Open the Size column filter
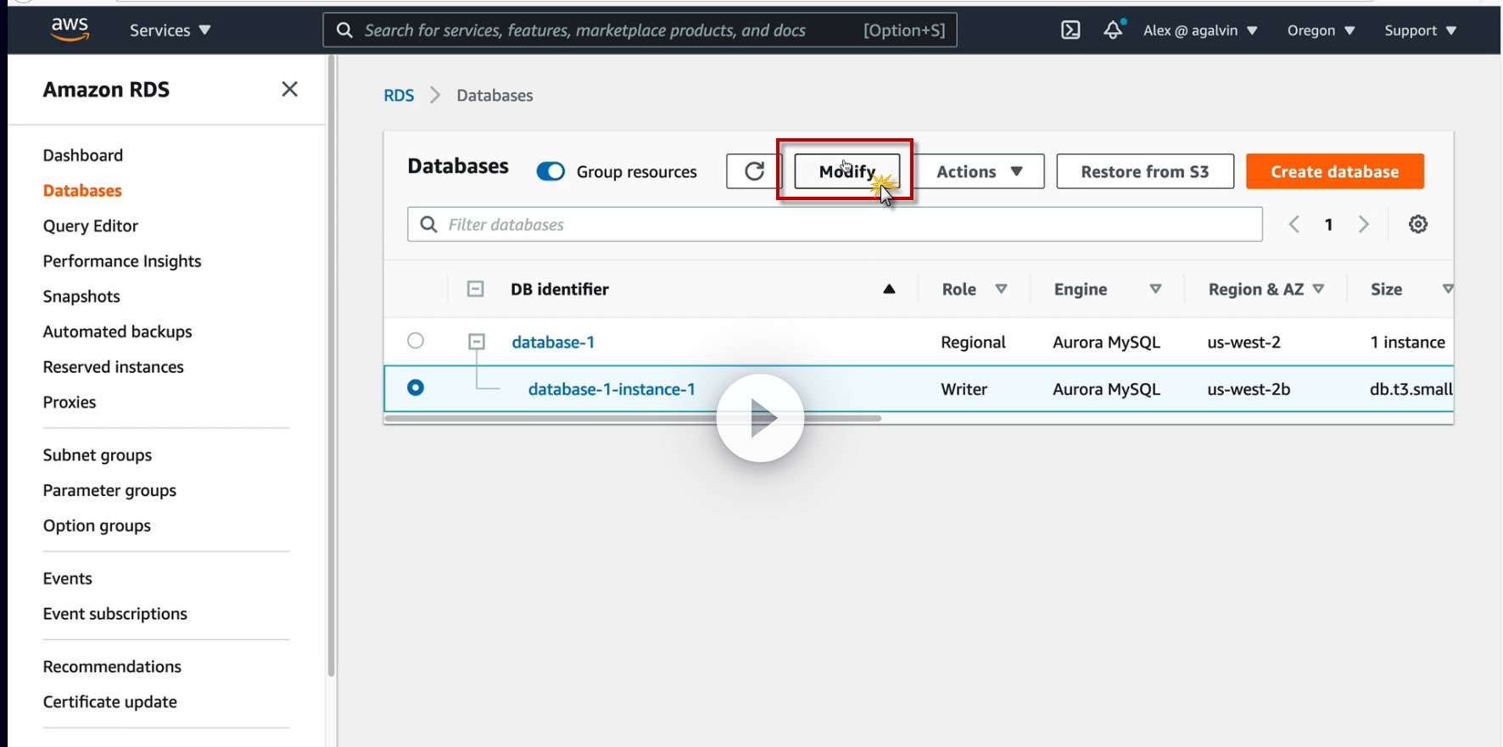The height and width of the screenshot is (747, 1503). (x=1447, y=289)
